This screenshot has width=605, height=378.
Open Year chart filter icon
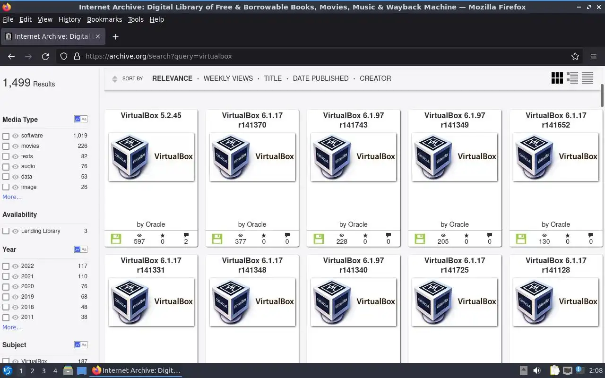pos(81,249)
